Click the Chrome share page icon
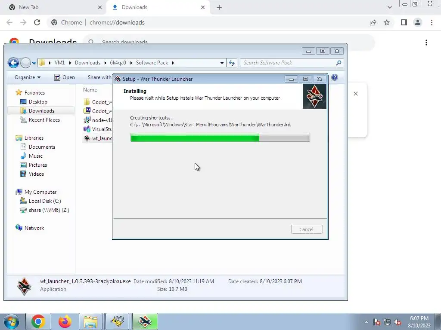The height and width of the screenshot is (330, 441). (x=373, y=22)
